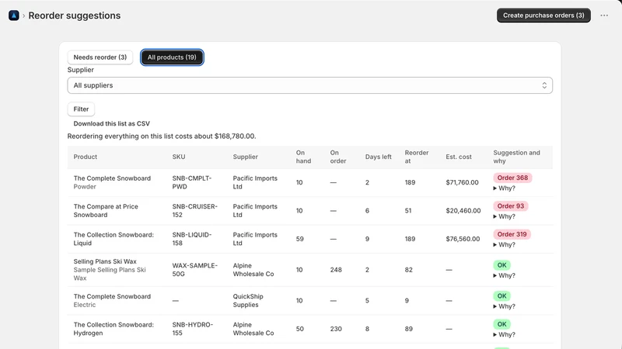Click the 248 on order value
The width and height of the screenshot is (622, 349).
tap(336, 269)
